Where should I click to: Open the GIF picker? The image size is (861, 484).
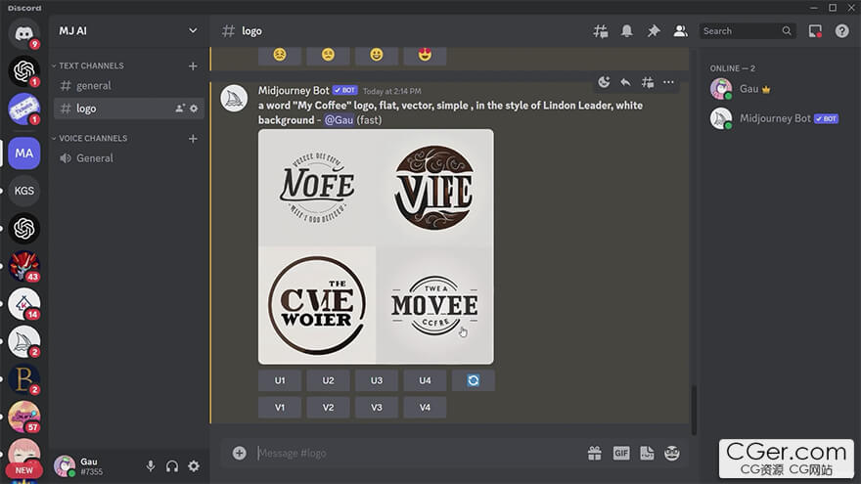coord(620,453)
